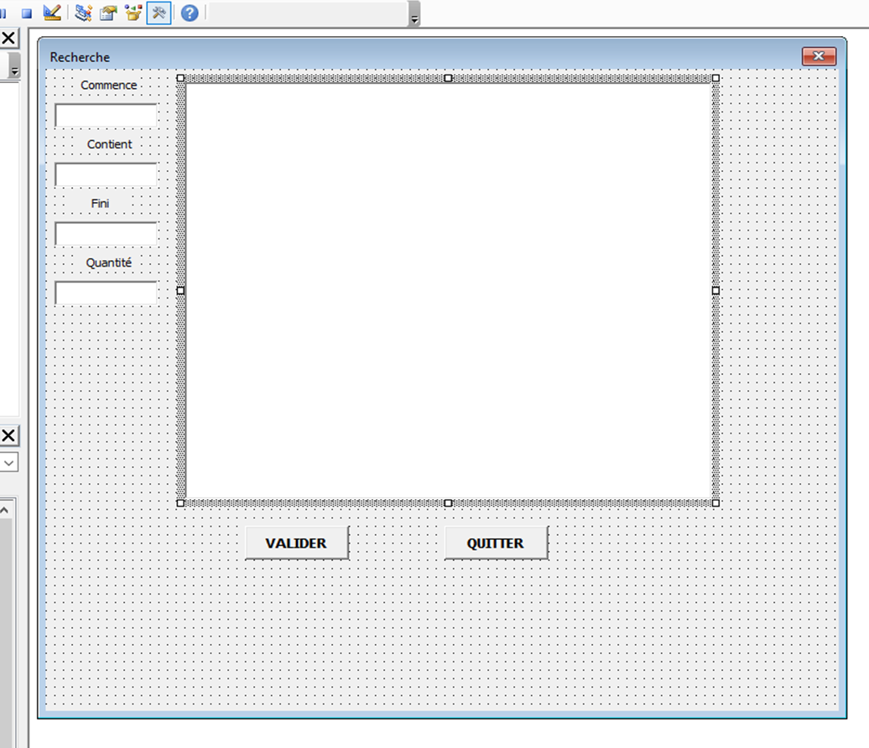Click inside the large white list box

pyautogui.click(x=448, y=290)
